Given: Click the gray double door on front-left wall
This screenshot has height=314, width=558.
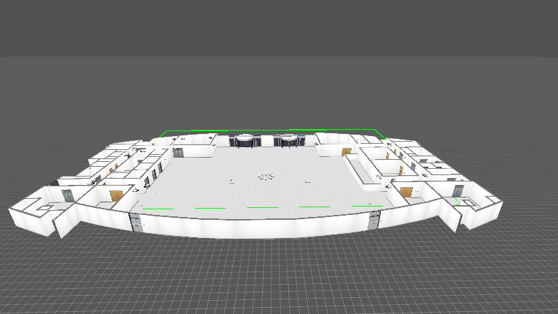Looking at the screenshot, I should coord(137,223).
